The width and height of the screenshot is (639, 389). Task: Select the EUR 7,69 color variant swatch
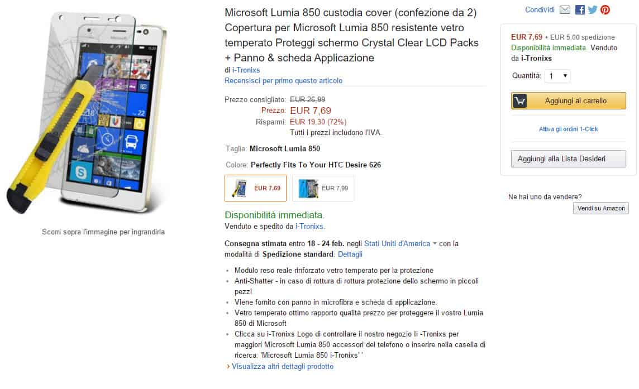[x=255, y=188]
